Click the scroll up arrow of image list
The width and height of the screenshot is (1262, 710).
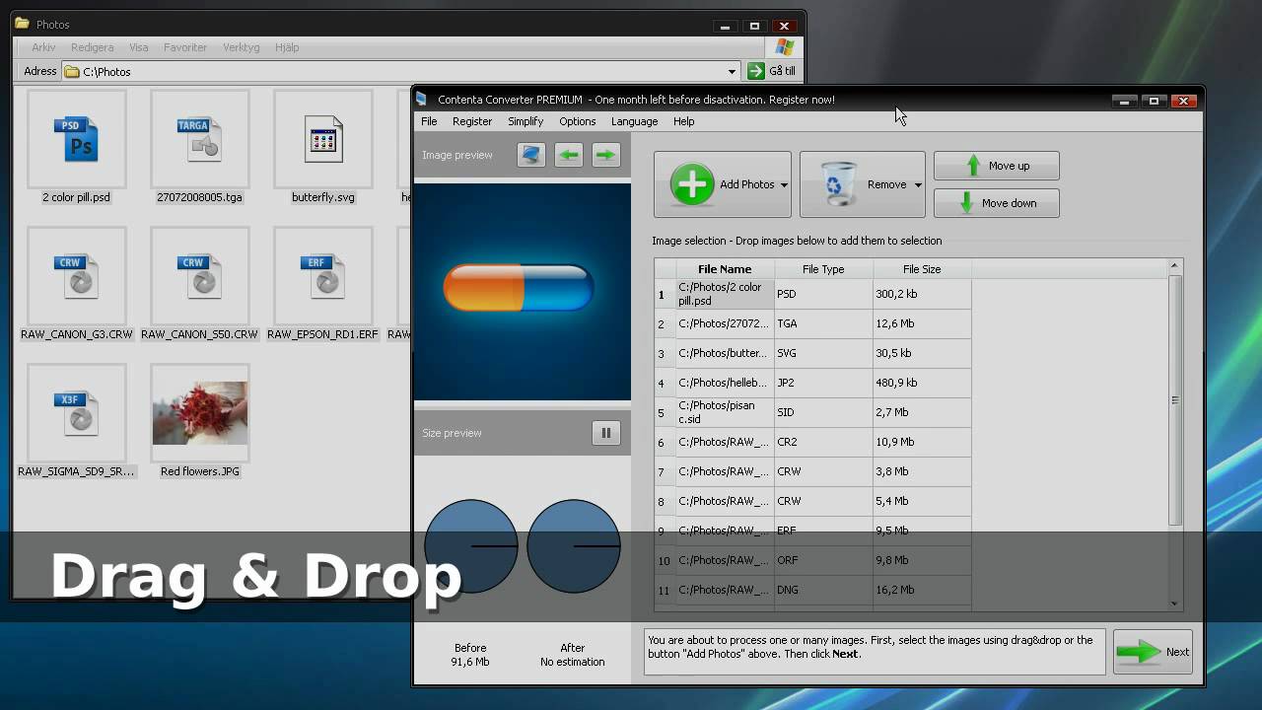click(x=1174, y=266)
